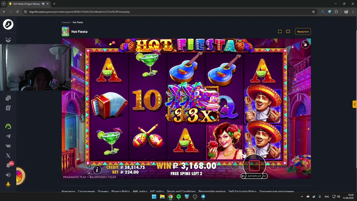
Task: Open the AML policy footer link
Action: [140, 192]
